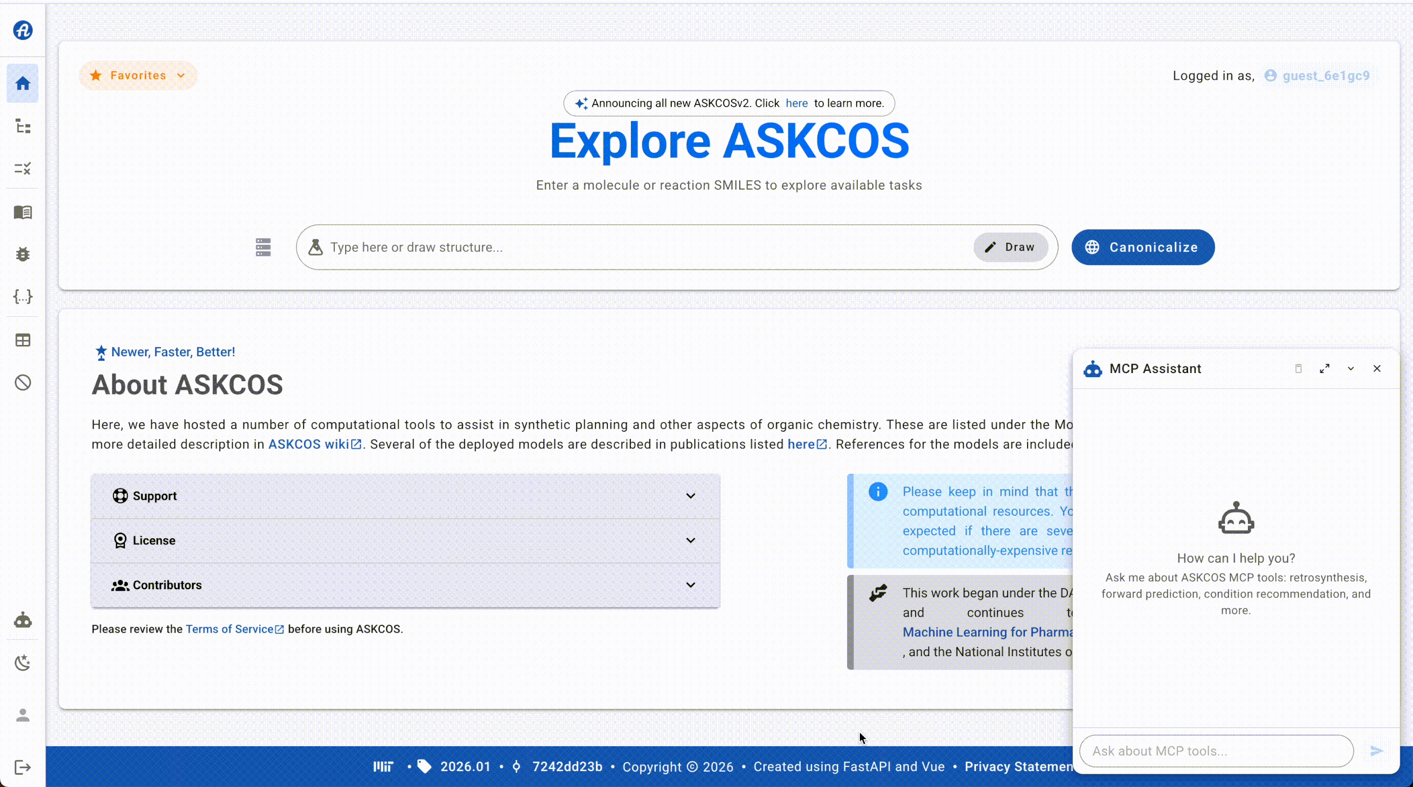The height and width of the screenshot is (787, 1413).
Task: Click the Canonicalize button
Action: point(1143,247)
